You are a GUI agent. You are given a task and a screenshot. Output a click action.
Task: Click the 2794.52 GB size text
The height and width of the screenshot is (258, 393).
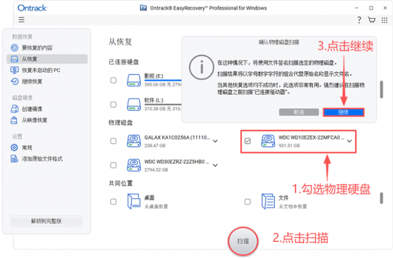156,170
